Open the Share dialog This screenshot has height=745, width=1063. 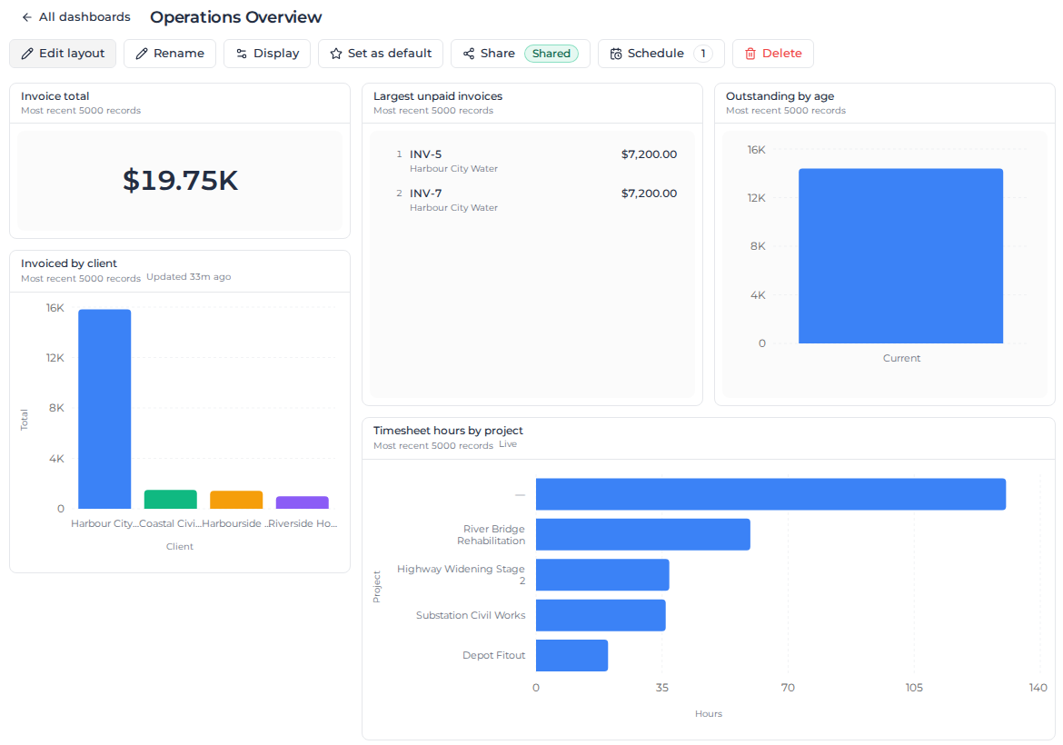point(520,54)
